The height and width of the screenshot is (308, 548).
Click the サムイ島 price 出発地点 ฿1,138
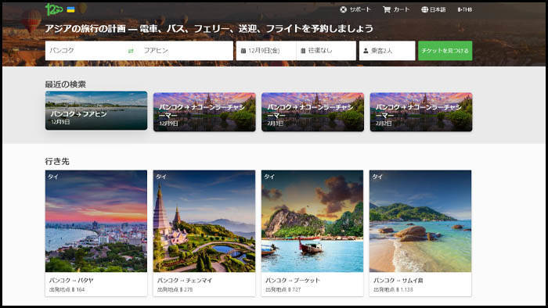point(393,289)
